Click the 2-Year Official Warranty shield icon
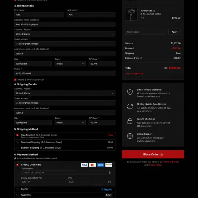This screenshot has height=198, width=198. click(130, 92)
